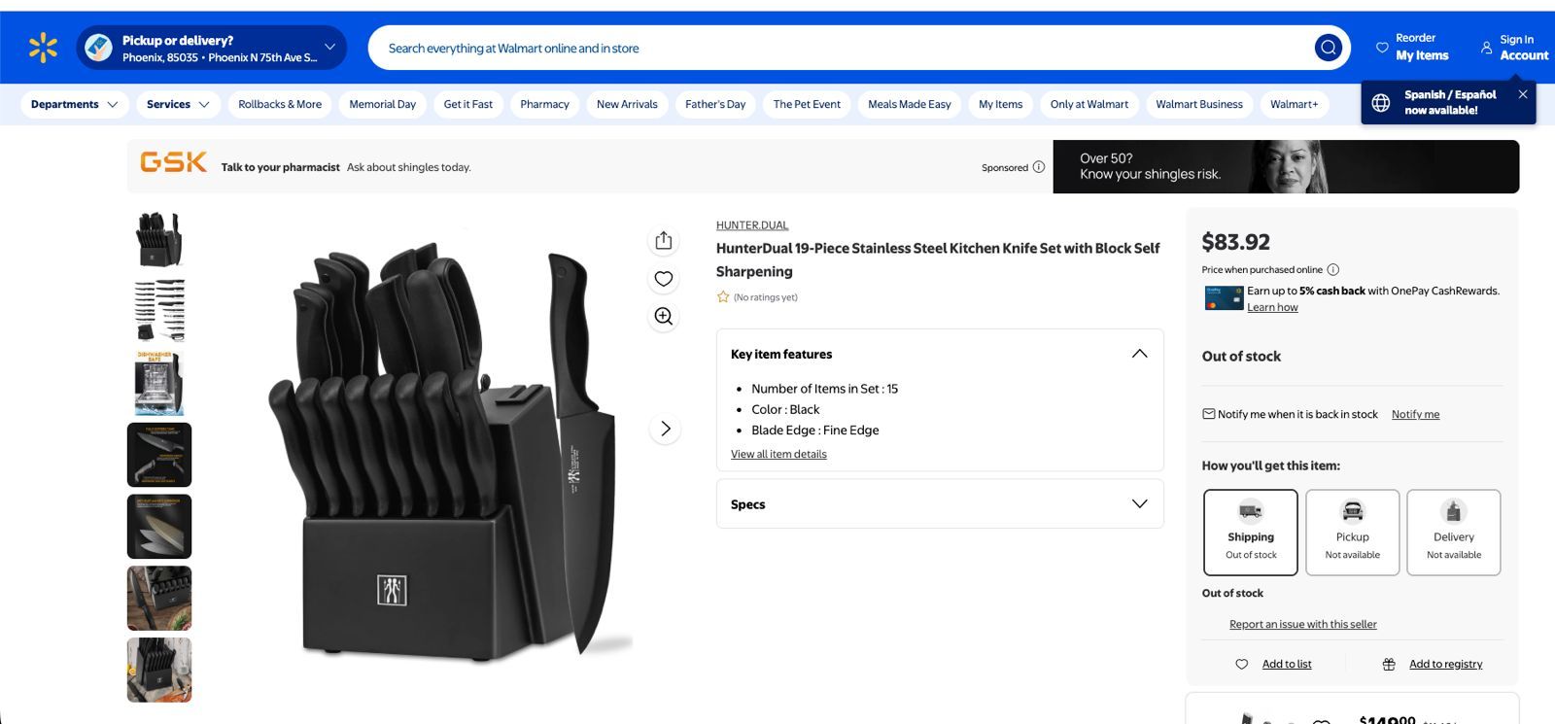The height and width of the screenshot is (724, 1555).
Task: Select the sixth thumbnail with cutting board scene
Action: [x=159, y=599]
